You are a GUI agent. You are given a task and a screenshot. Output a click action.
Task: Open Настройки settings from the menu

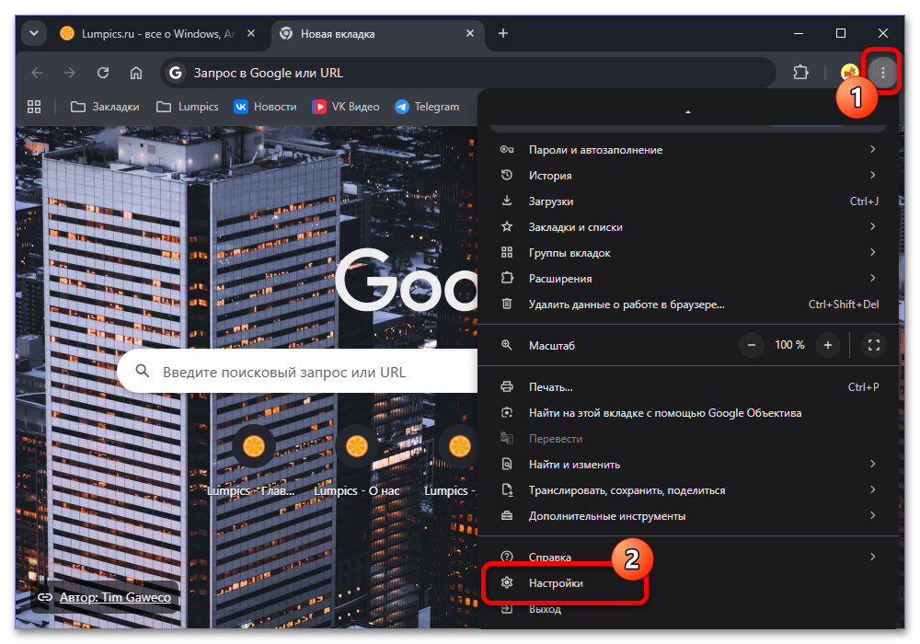[688, 583]
